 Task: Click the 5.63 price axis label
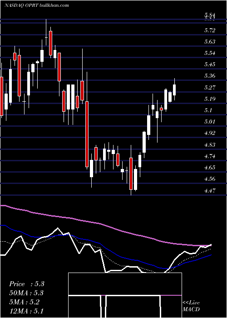tap(210, 42)
